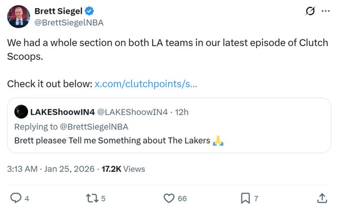Click the quoted tweet's 12h timestamp

(x=182, y=112)
